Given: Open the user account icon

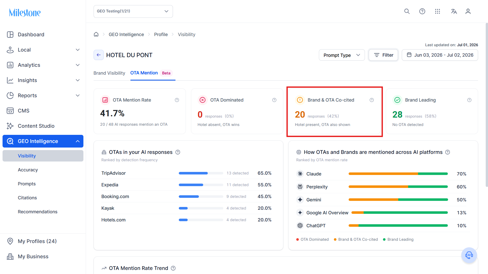Looking at the screenshot, I should click(468, 11).
